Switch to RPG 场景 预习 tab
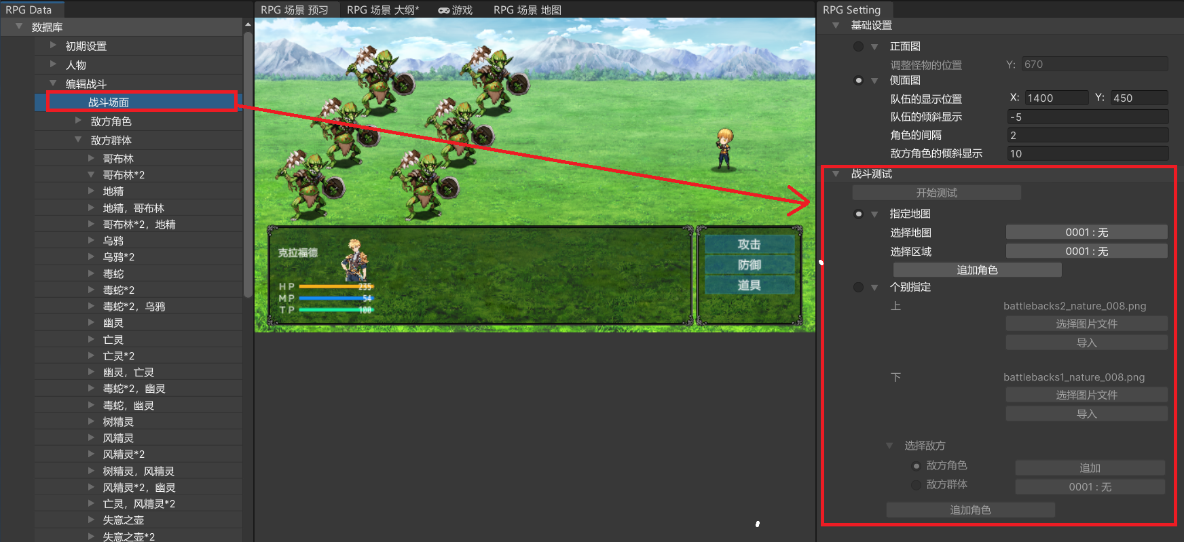This screenshot has height=542, width=1184. click(x=294, y=10)
